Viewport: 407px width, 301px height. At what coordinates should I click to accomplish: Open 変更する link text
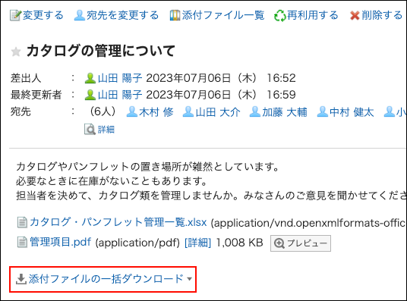pyautogui.click(x=43, y=15)
